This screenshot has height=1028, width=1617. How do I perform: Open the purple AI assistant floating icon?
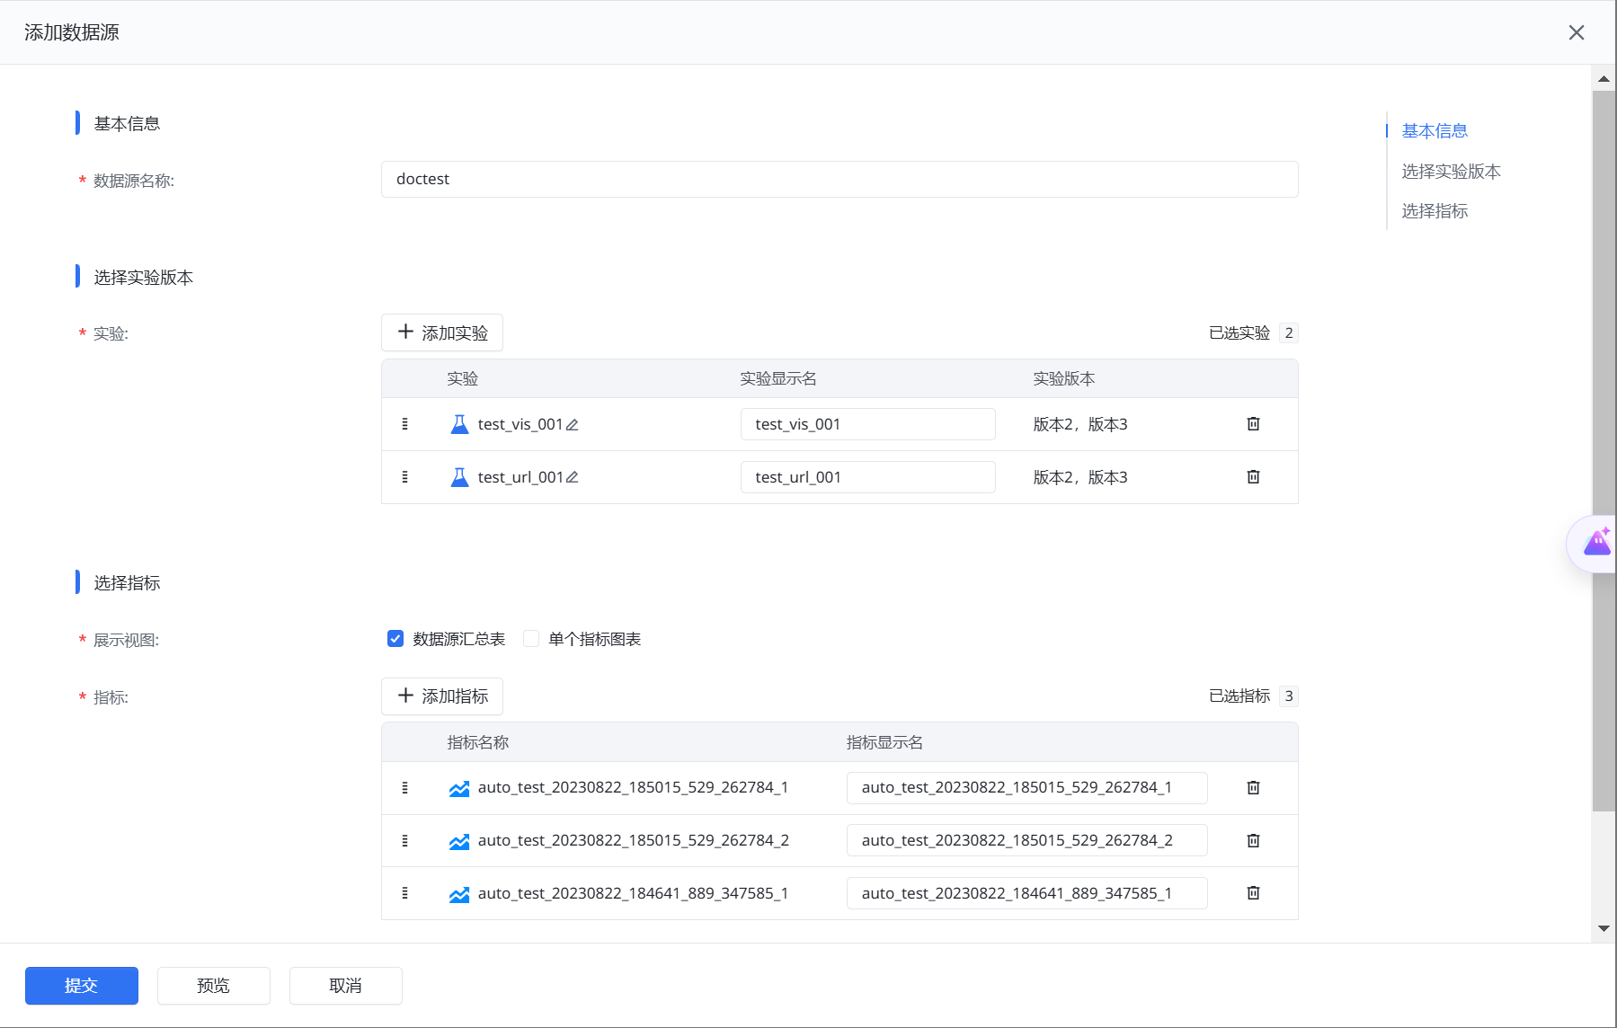pyautogui.click(x=1595, y=543)
